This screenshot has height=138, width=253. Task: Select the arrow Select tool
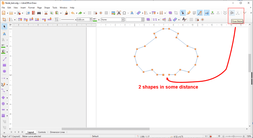[x=4, y=26]
